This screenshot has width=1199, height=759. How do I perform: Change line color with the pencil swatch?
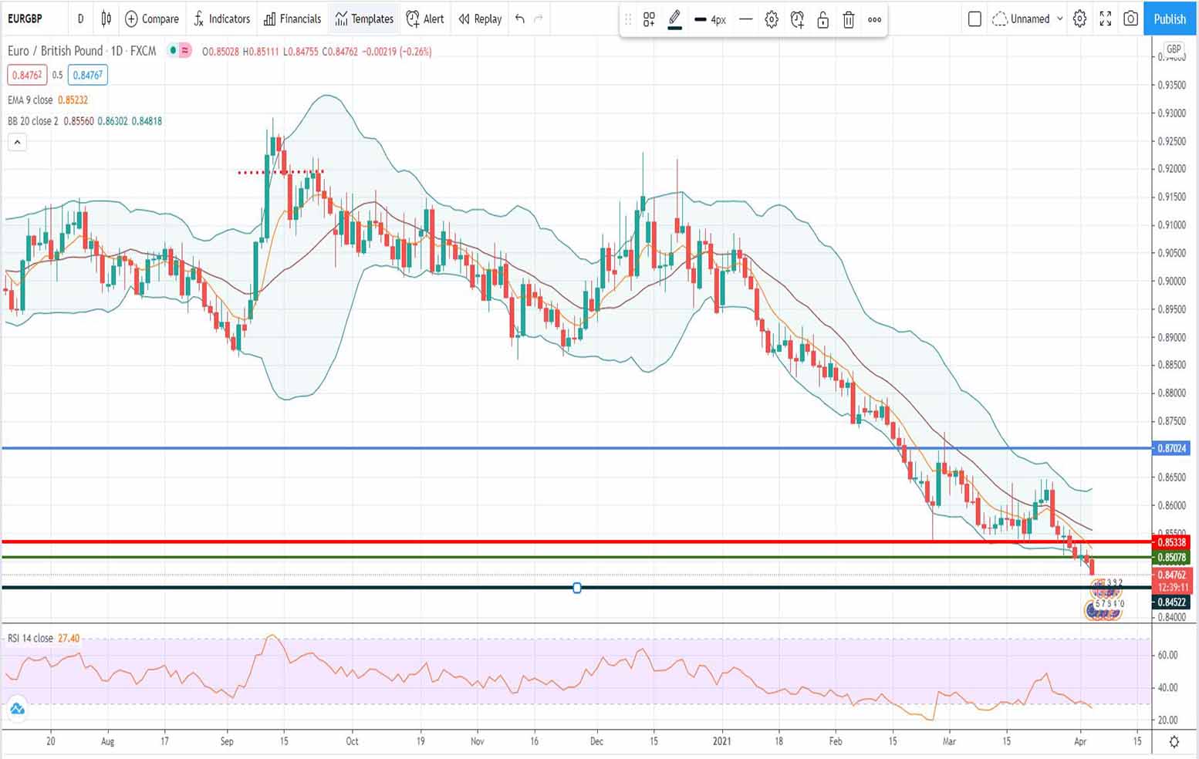pyautogui.click(x=674, y=20)
